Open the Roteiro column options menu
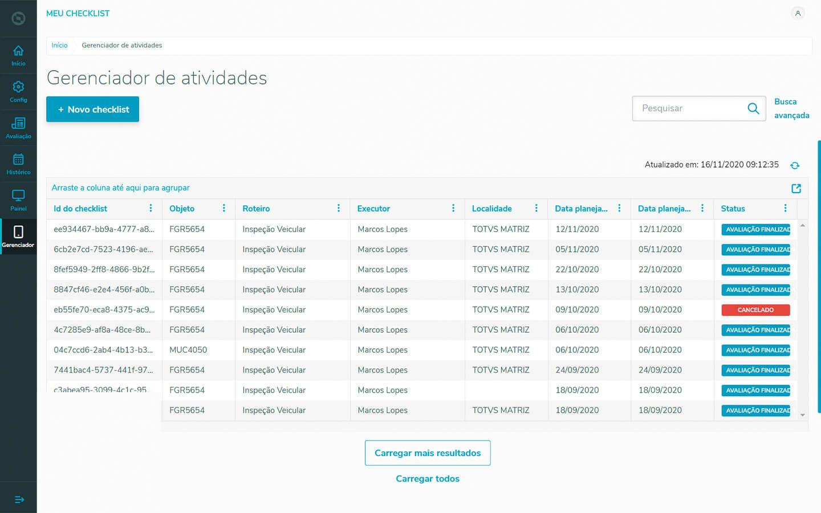Image resolution: width=821 pixels, height=513 pixels. (x=339, y=209)
